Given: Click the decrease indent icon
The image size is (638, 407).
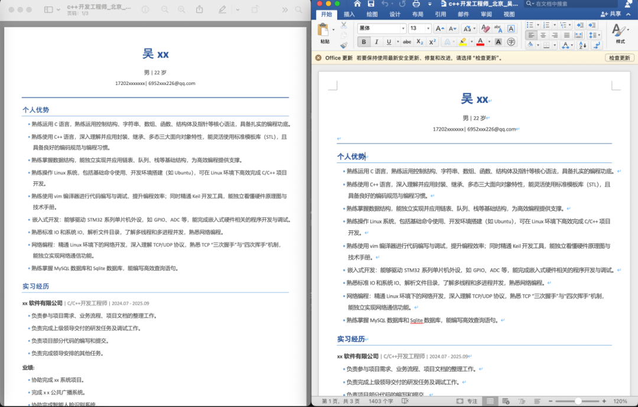Looking at the screenshot, I should 580,25.
